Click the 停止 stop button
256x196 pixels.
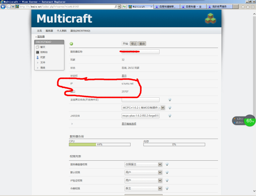pyautogui.click(x=134, y=44)
